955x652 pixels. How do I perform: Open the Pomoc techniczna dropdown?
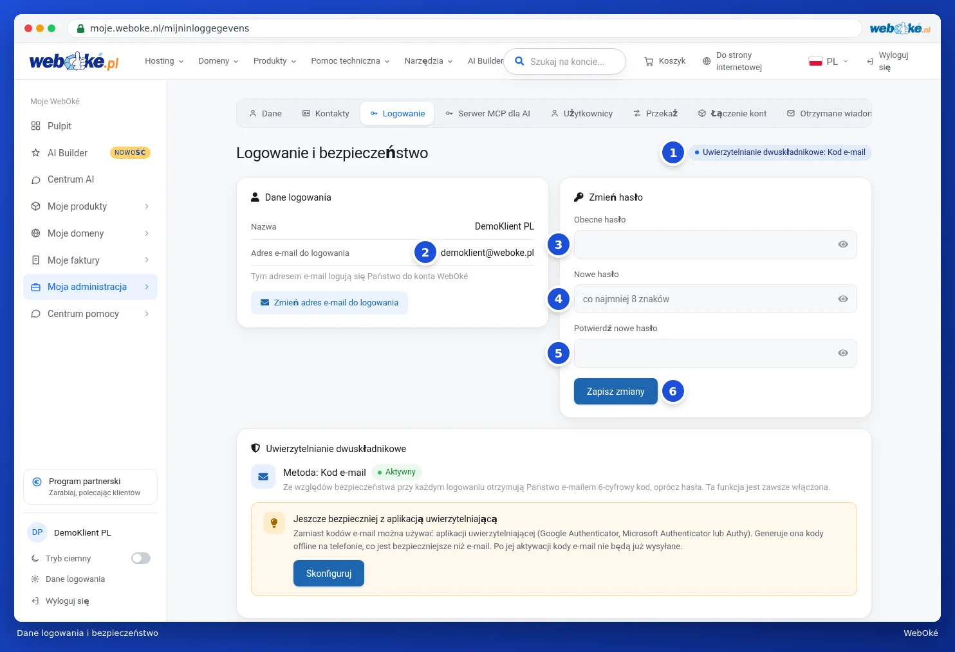[x=350, y=61]
